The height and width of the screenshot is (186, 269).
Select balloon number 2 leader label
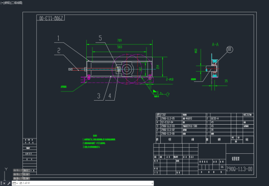pos(59,51)
